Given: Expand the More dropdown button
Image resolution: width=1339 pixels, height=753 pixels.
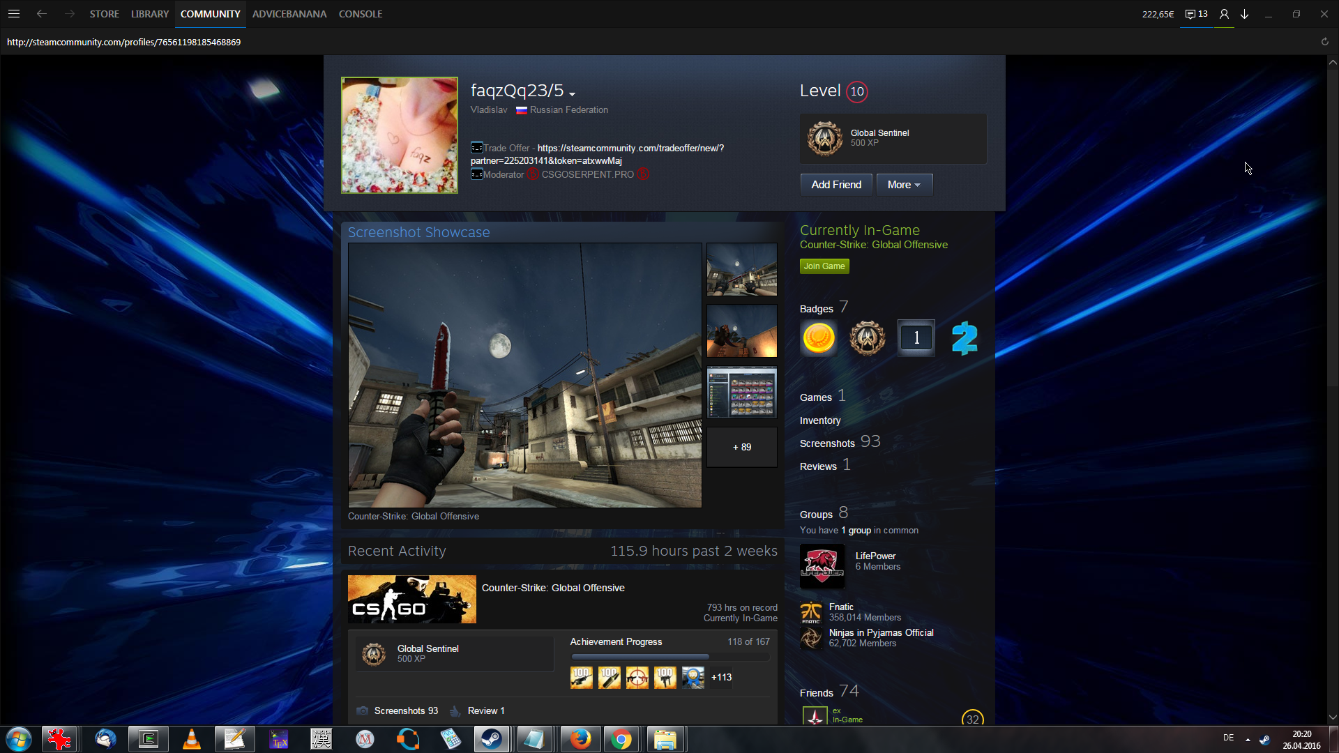Looking at the screenshot, I should pyautogui.click(x=904, y=185).
